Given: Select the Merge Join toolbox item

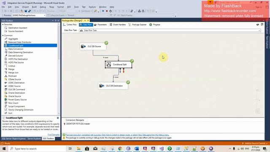Looking at the screenshot, I should pyautogui.click(x=13, y=73).
